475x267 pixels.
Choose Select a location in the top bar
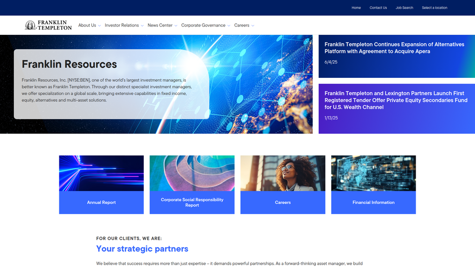[434, 8]
